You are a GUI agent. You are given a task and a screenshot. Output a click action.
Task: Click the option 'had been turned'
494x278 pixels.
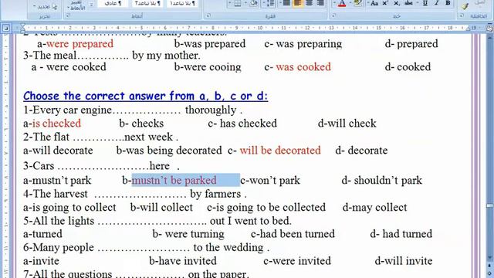tap(297, 234)
